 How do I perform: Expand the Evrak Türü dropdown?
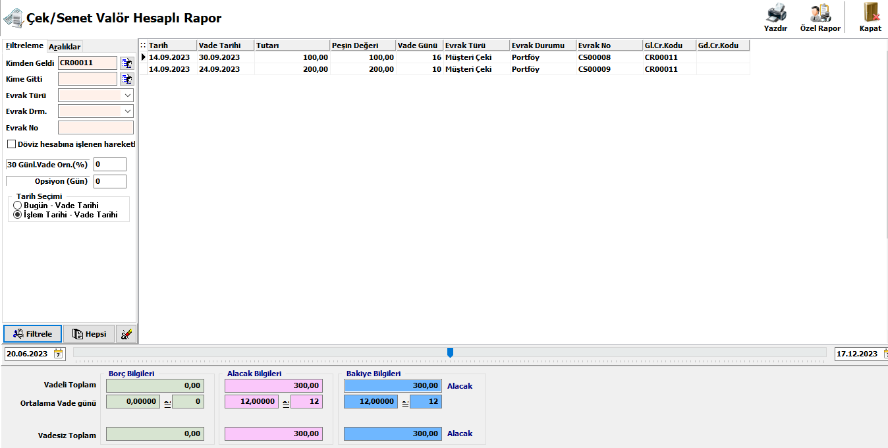[128, 96]
